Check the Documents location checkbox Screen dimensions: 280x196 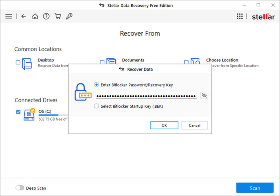click(x=102, y=62)
